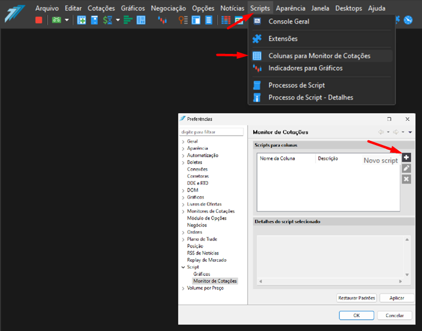Click the 'digite para filtrar' filter field

pos(212,131)
